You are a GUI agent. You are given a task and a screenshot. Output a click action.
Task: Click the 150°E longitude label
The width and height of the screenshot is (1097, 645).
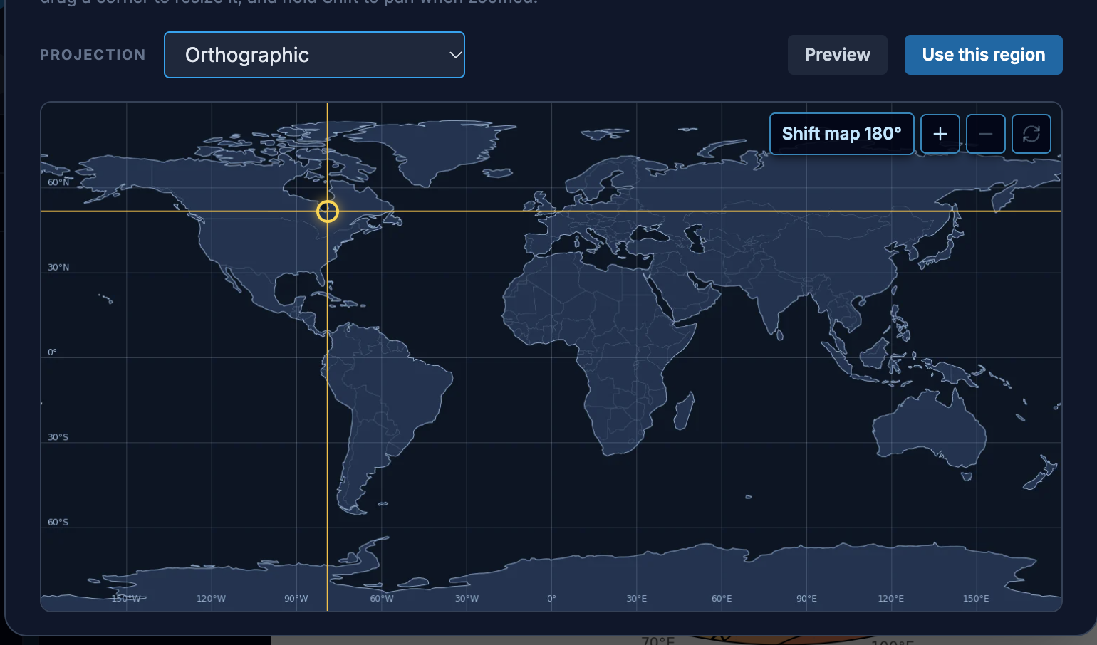(976, 599)
